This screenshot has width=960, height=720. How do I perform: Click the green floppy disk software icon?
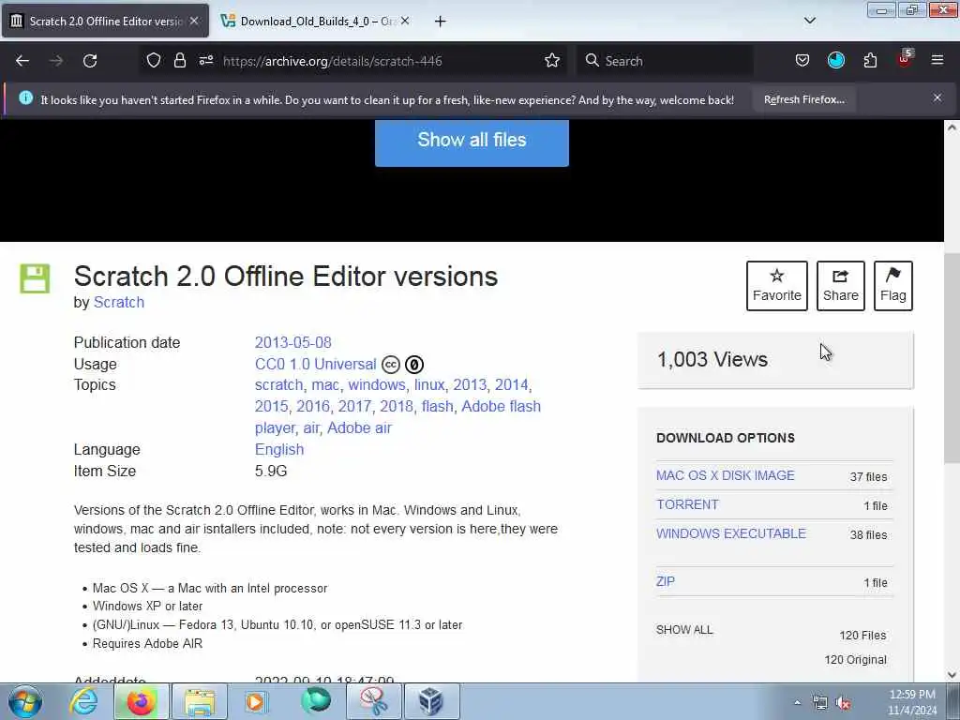(35, 279)
